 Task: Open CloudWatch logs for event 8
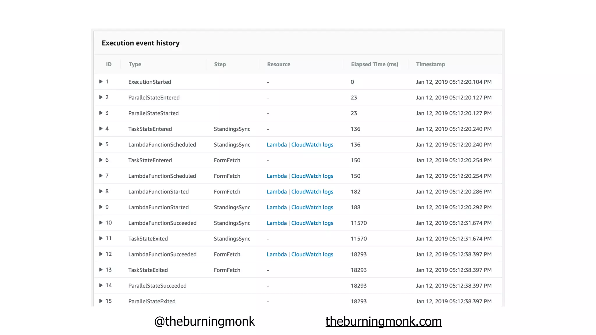[x=312, y=192]
